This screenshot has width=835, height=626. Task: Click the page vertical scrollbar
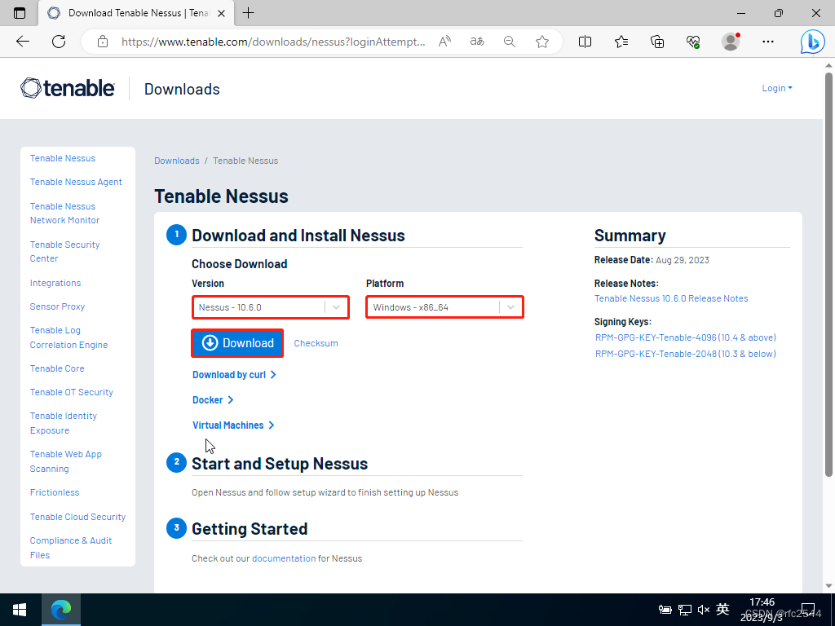(828, 274)
